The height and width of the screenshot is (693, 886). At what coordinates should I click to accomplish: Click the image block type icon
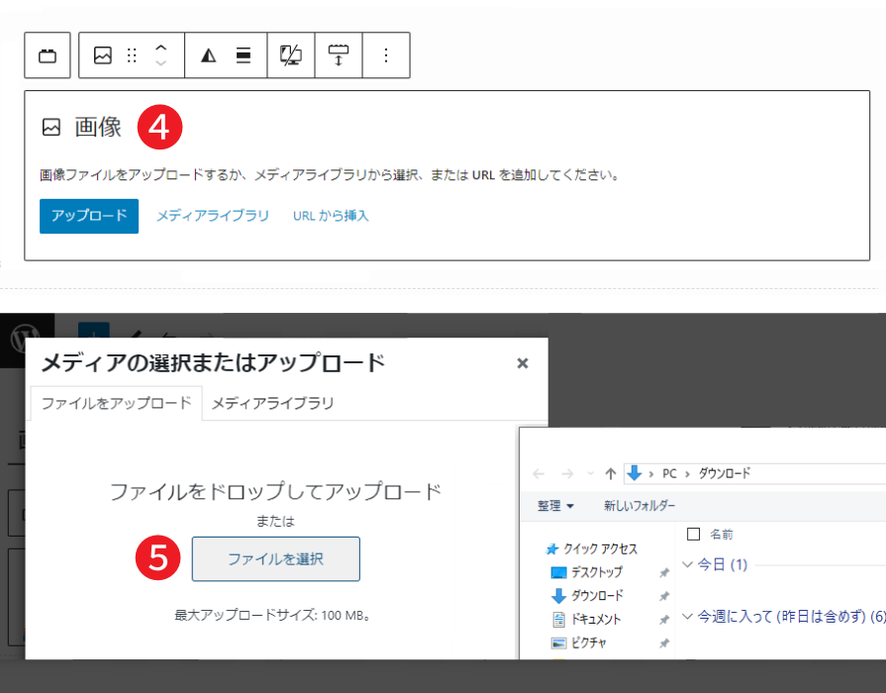coord(103,55)
